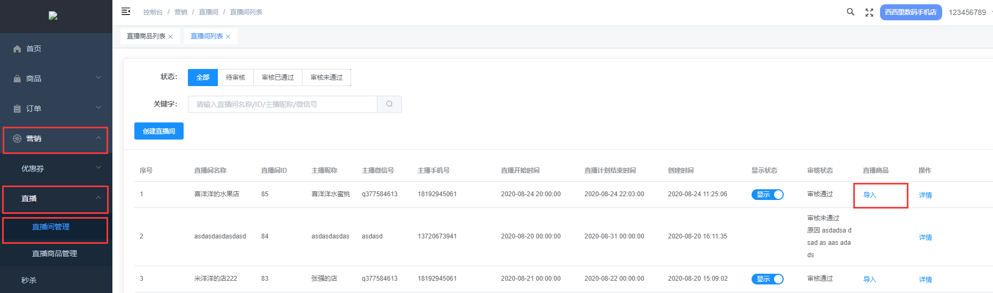Select the 待审核 status filter

click(x=236, y=78)
